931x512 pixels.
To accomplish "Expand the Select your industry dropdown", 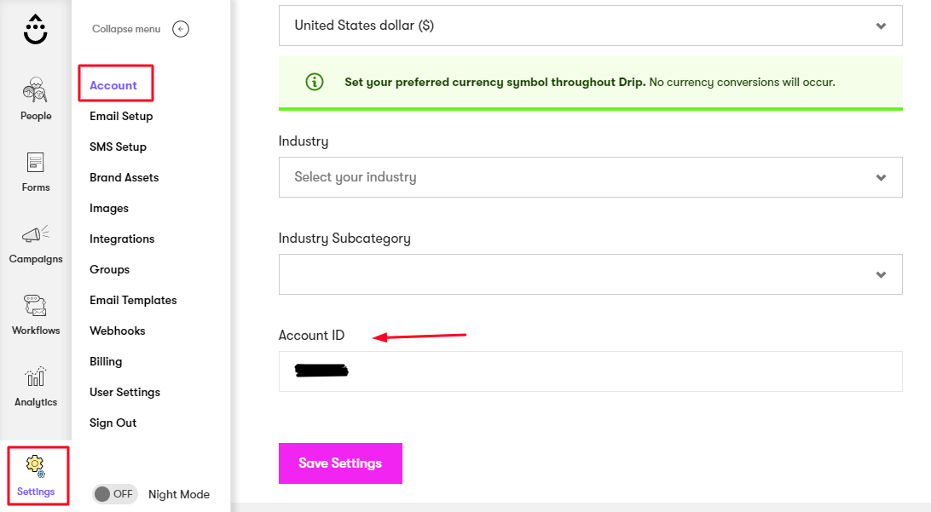I will coord(590,177).
